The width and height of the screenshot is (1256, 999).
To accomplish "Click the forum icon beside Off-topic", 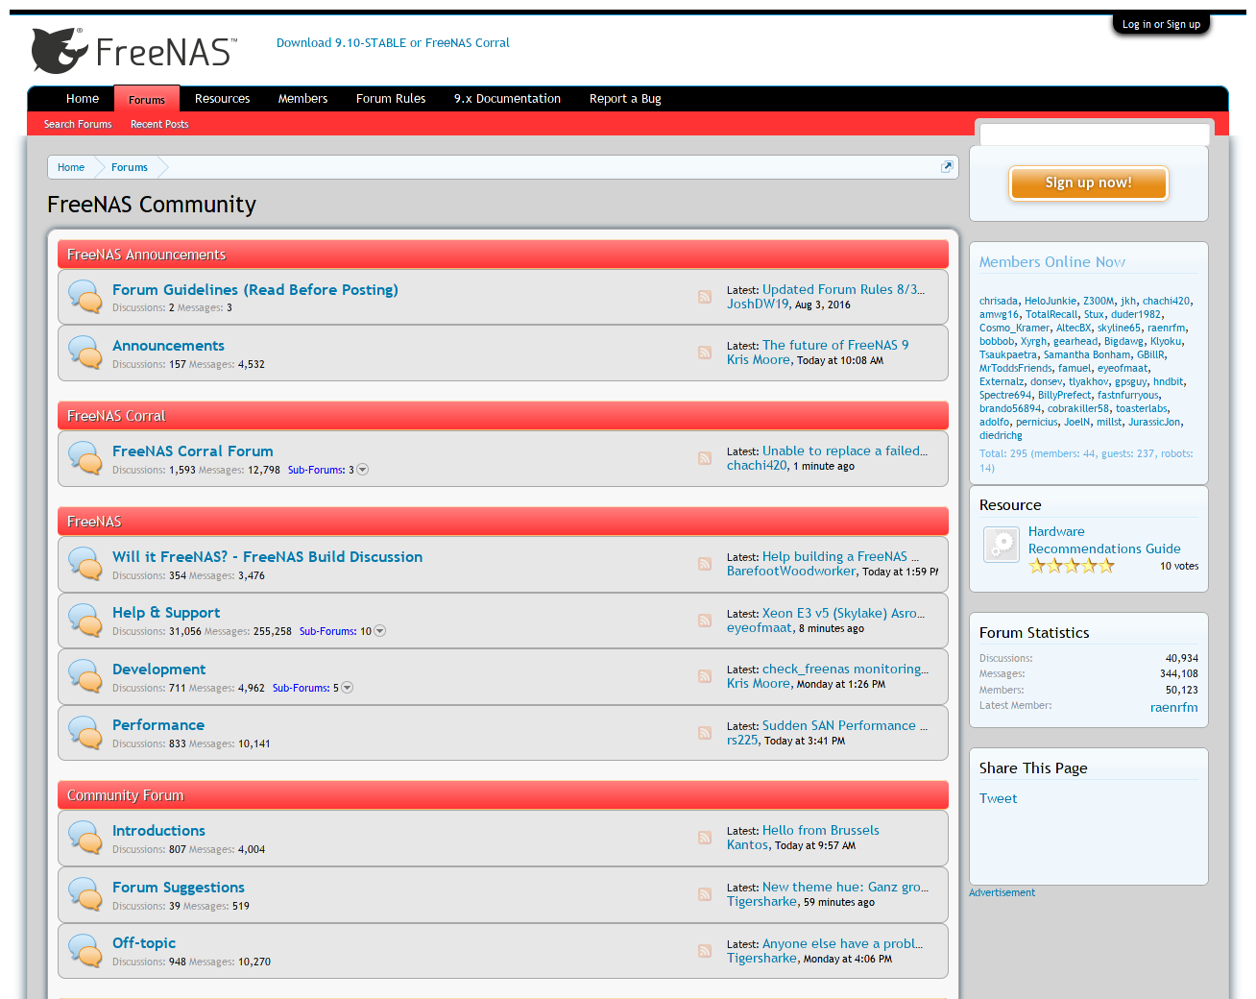I will click(85, 950).
